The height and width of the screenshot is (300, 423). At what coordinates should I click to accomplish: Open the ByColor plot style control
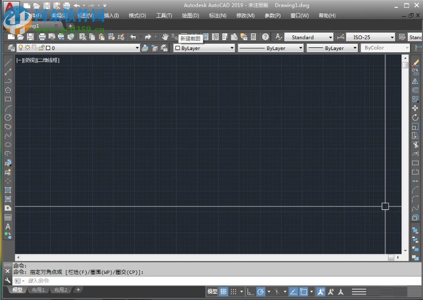[x=385, y=47]
